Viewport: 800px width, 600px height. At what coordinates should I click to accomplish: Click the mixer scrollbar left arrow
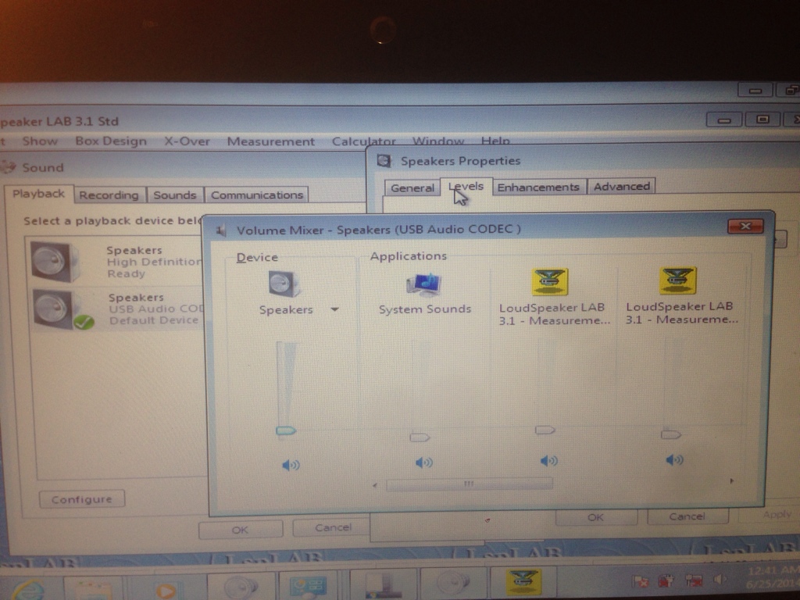tap(376, 485)
